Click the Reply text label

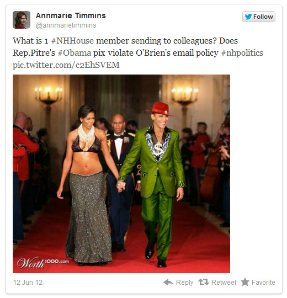click(x=184, y=283)
